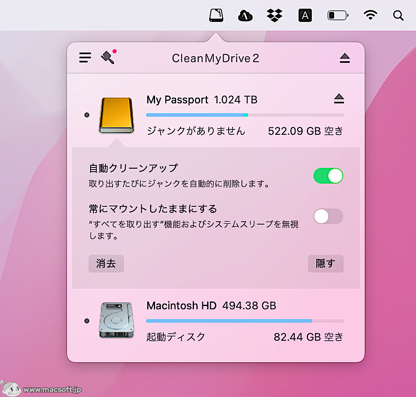Viewport: 416px width, 397px height.
Task: Open the A icon menu in menu bar
Action: click(x=305, y=15)
